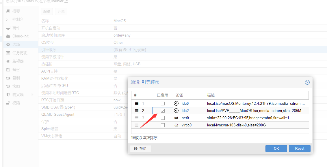Select the 使用平板指针 option row
Screen dimensions: 327x167
point(183,57)
